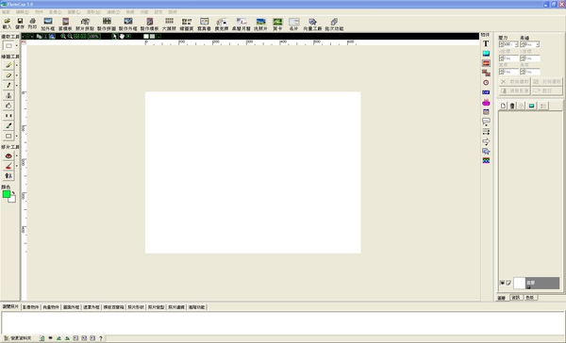
Task: Open the selection tool shape dropdown arrow
Action: 17,46
